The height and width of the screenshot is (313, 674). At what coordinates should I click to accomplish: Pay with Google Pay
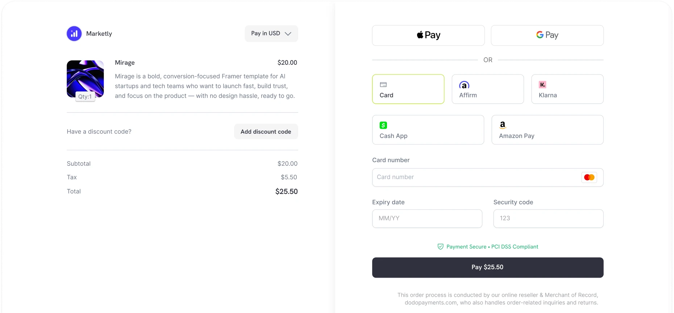pyautogui.click(x=547, y=35)
